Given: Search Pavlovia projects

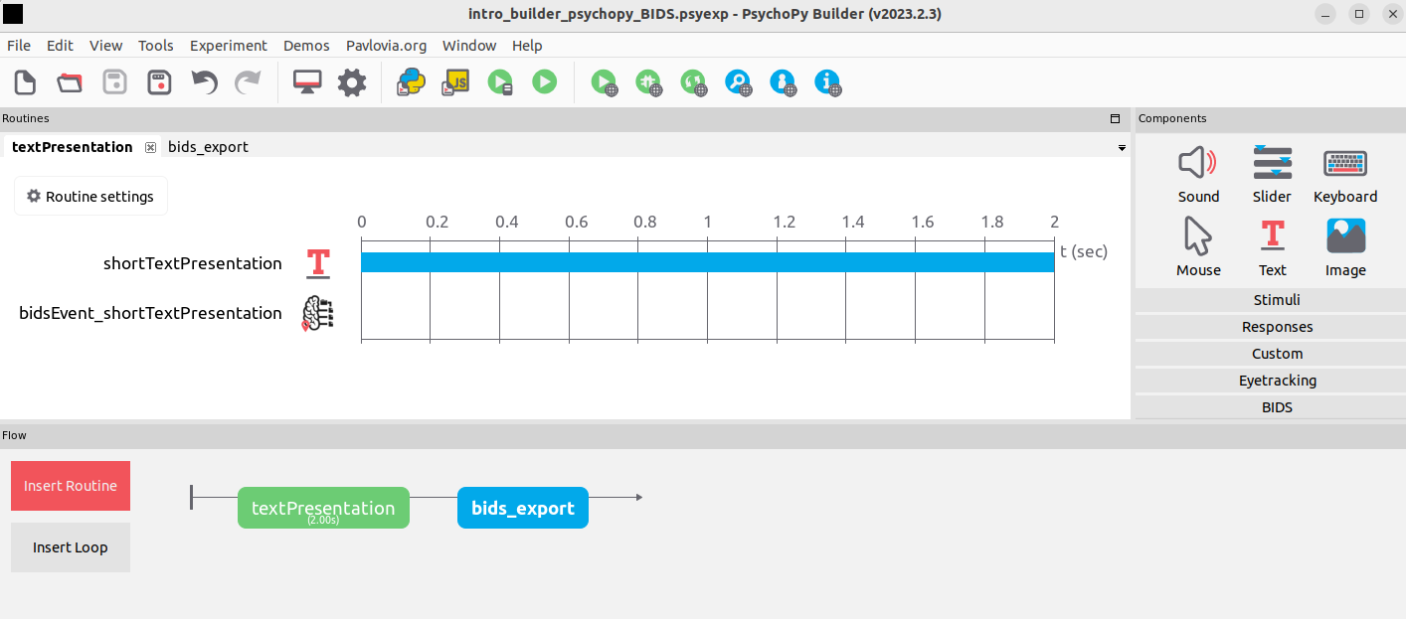Looking at the screenshot, I should [738, 82].
